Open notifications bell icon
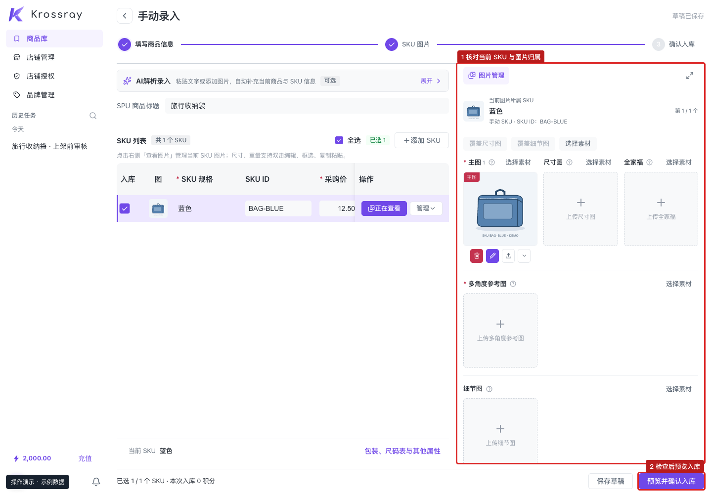The width and height of the screenshot is (712, 494). (96, 482)
